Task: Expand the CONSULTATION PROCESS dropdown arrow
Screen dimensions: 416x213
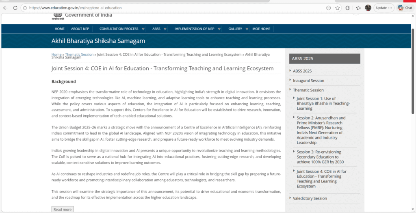Action: [x=143, y=29]
